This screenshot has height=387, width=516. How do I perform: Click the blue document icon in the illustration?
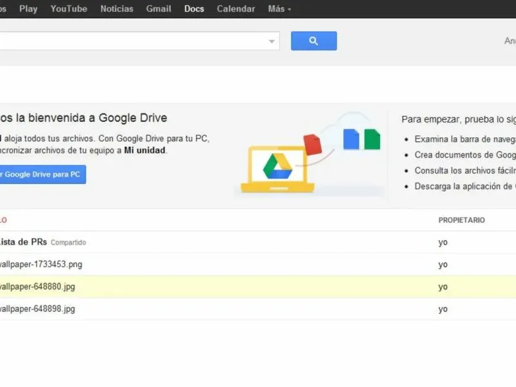coord(351,139)
